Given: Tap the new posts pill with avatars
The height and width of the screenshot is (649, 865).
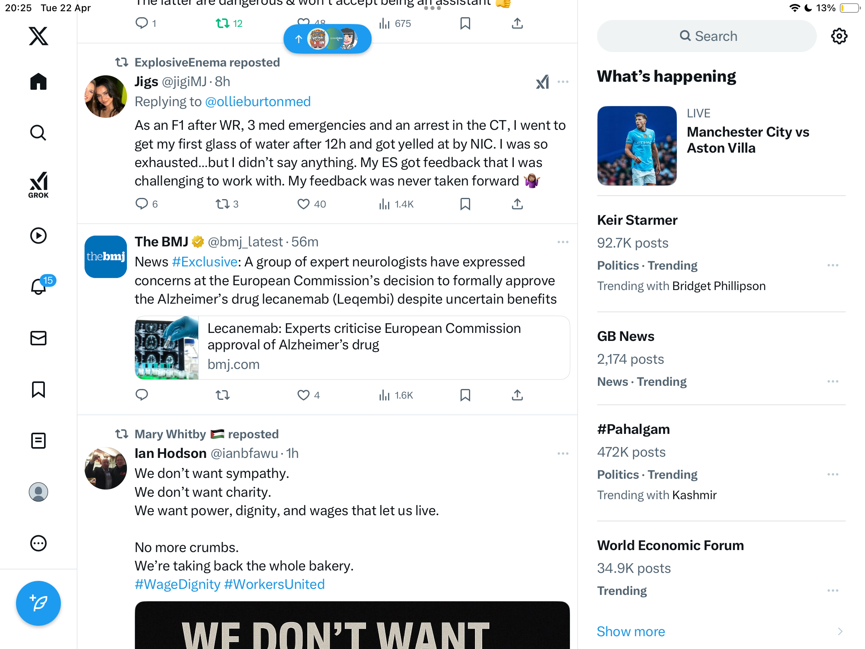Looking at the screenshot, I should click(x=327, y=39).
